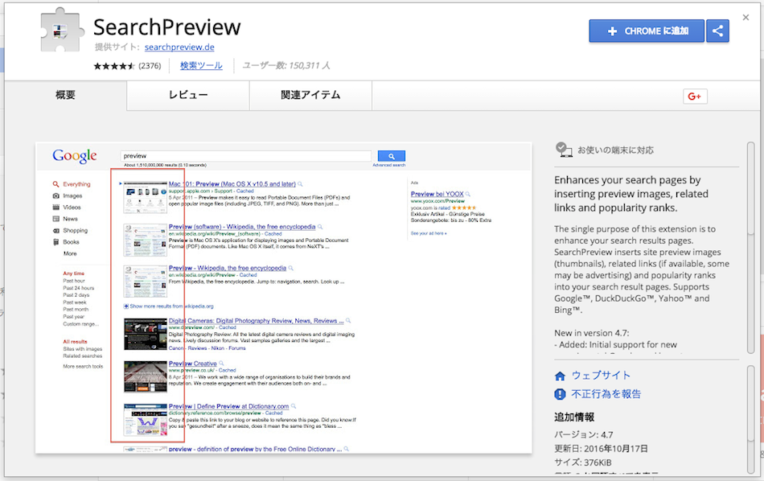Image resolution: width=764 pixels, height=481 pixels.
Task: Add extension with CHROME に追加 button
Action: pyautogui.click(x=647, y=31)
